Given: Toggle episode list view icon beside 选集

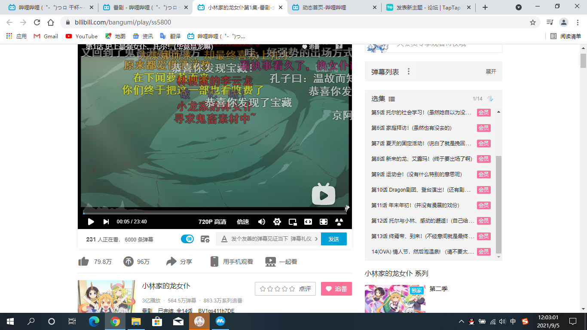Looking at the screenshot, I should coord(391,99).
